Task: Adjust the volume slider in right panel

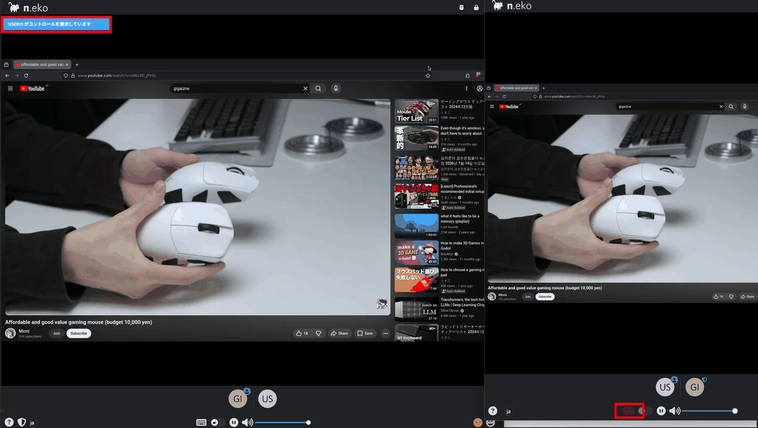Action: point(708,411)
